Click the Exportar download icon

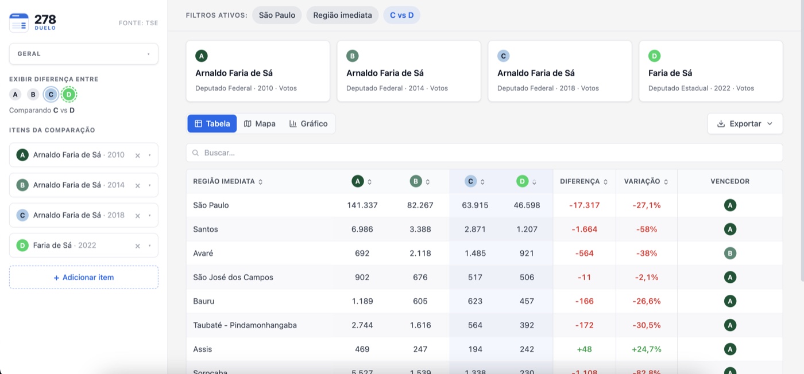(721, 124)
